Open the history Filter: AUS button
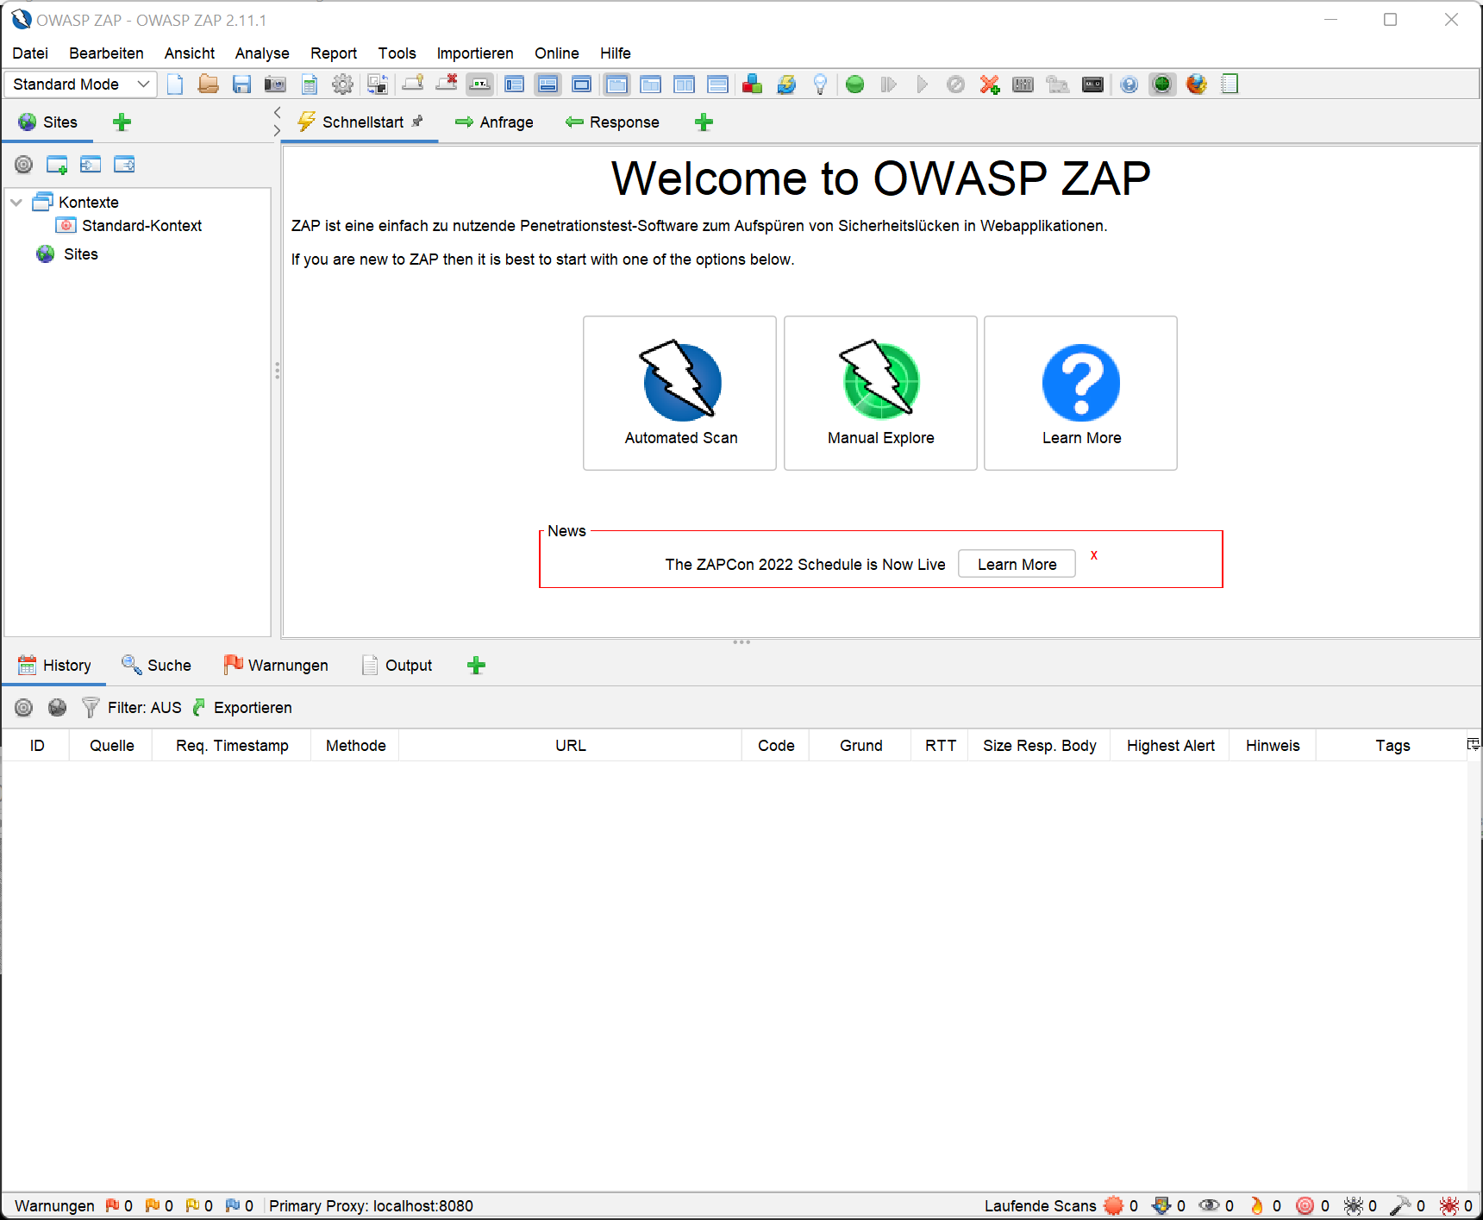 [132, 708]
